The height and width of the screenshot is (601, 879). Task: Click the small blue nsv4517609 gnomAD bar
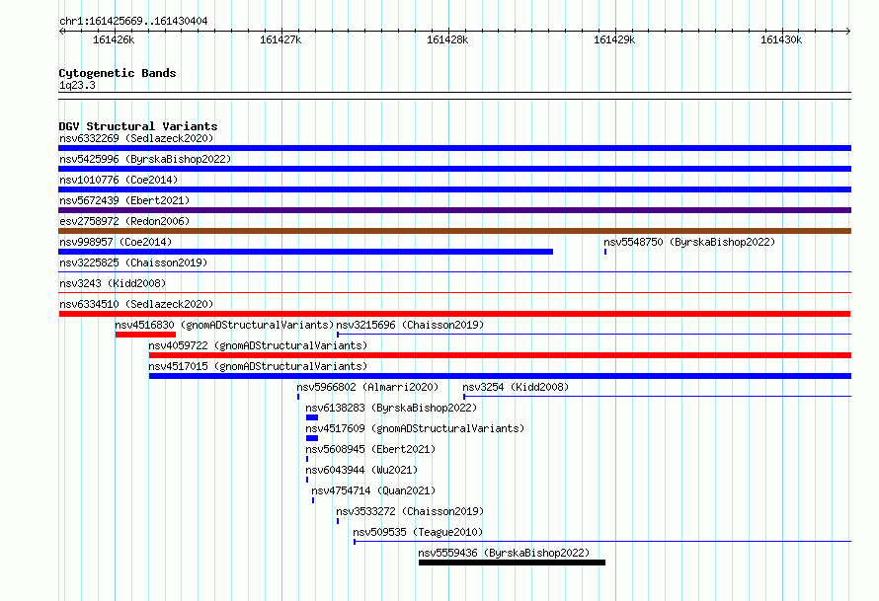tap(312, 438)
